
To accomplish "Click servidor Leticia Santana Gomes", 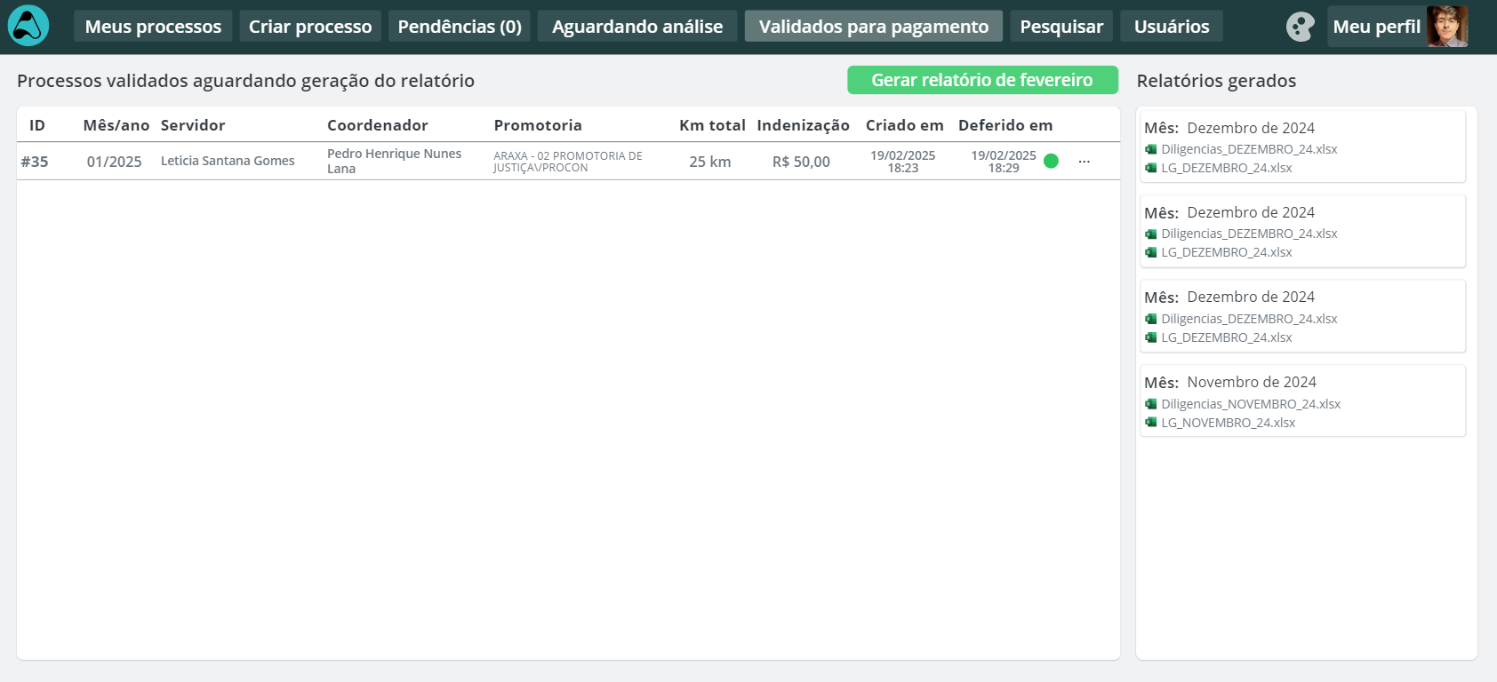I will [228, 161].
